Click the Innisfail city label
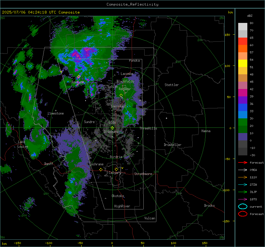Viewport: 265px width, 247px height. 119,106
